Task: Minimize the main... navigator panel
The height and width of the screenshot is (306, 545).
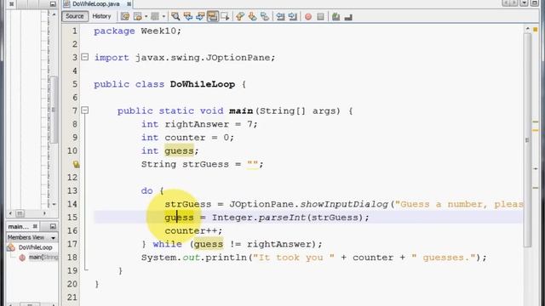Action: click(53, 226)
